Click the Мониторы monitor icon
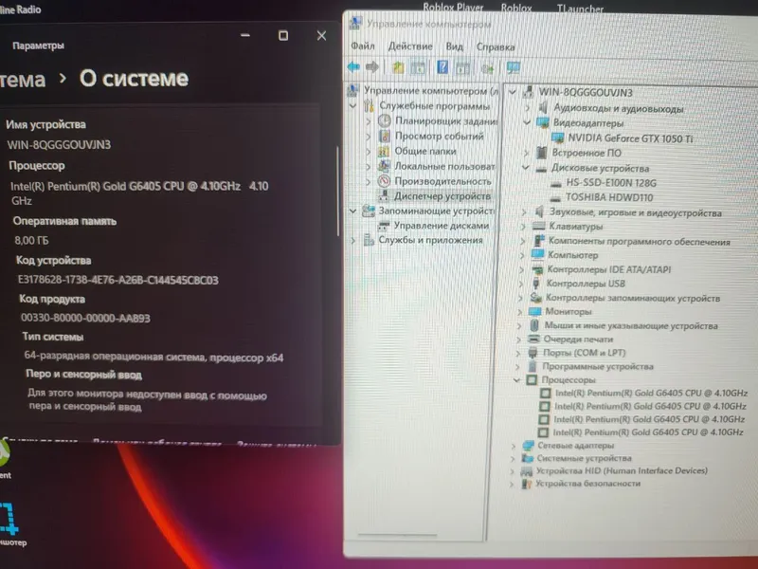Screen dimensions: 758x569 534,311
